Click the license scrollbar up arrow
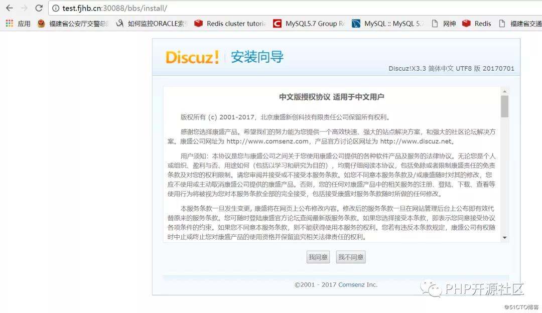The height and width of the screenshot is (313, 542). pos(505,91)
